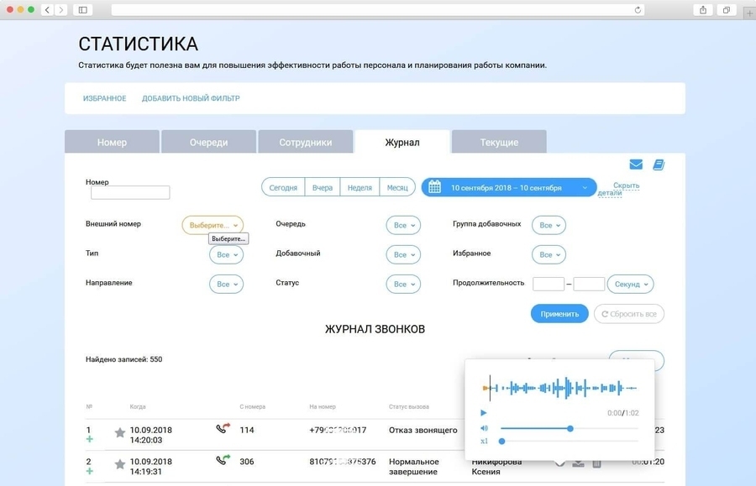The height and width of the screenshot is (486, 756).
Task: Toggle the Safari sidebar button
Action: click(82, 10)
